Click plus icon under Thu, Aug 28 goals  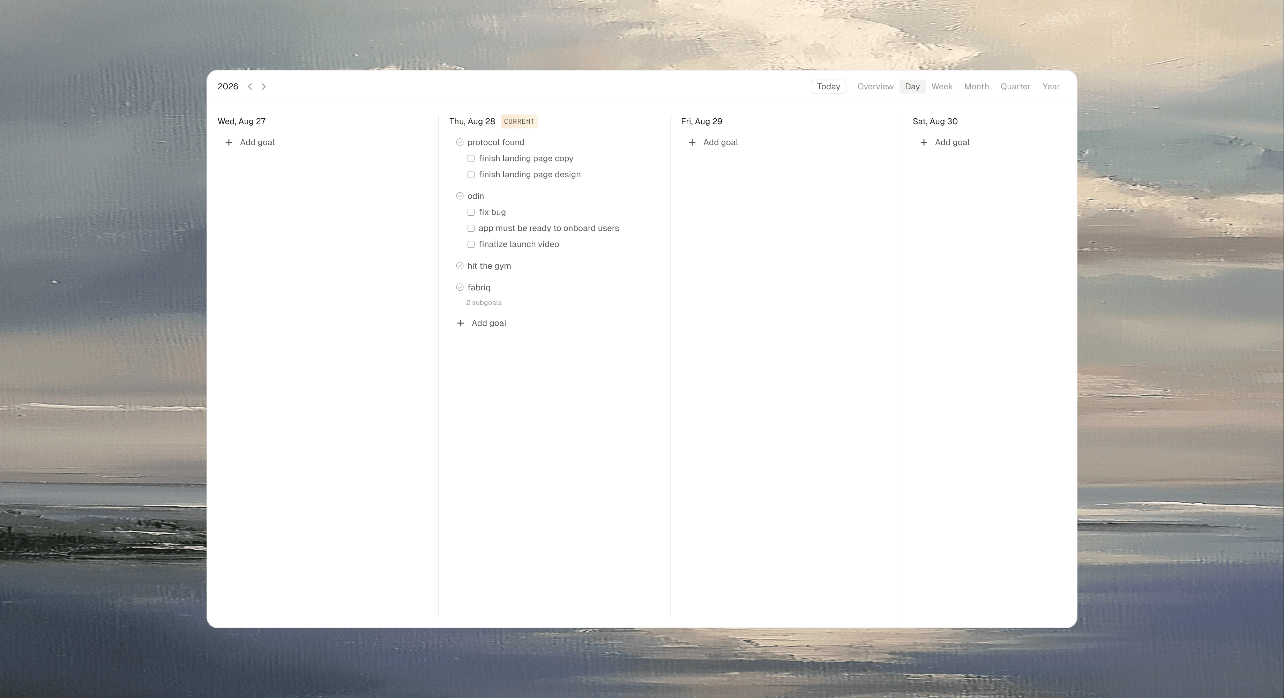461,323
